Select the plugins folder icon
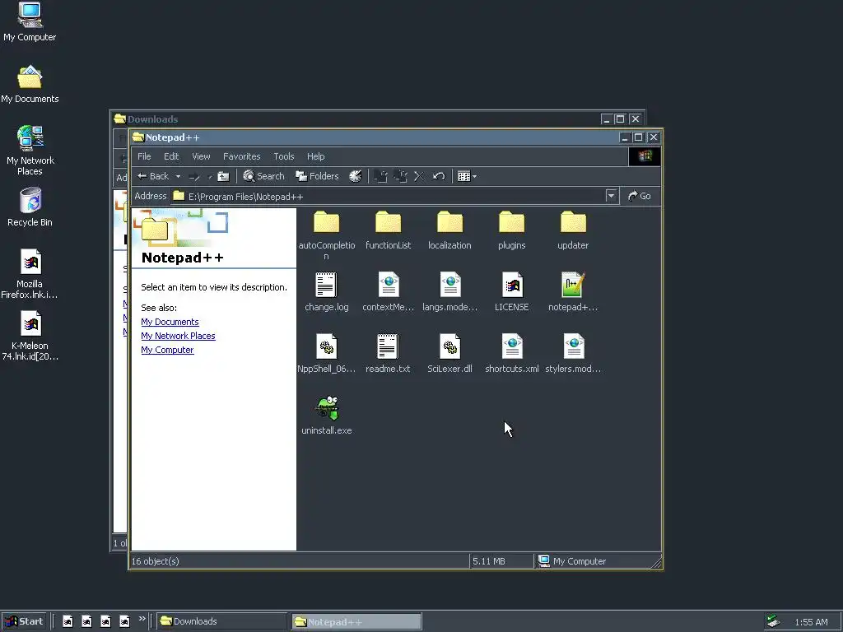The image size is (843, 632). [511, 222]
